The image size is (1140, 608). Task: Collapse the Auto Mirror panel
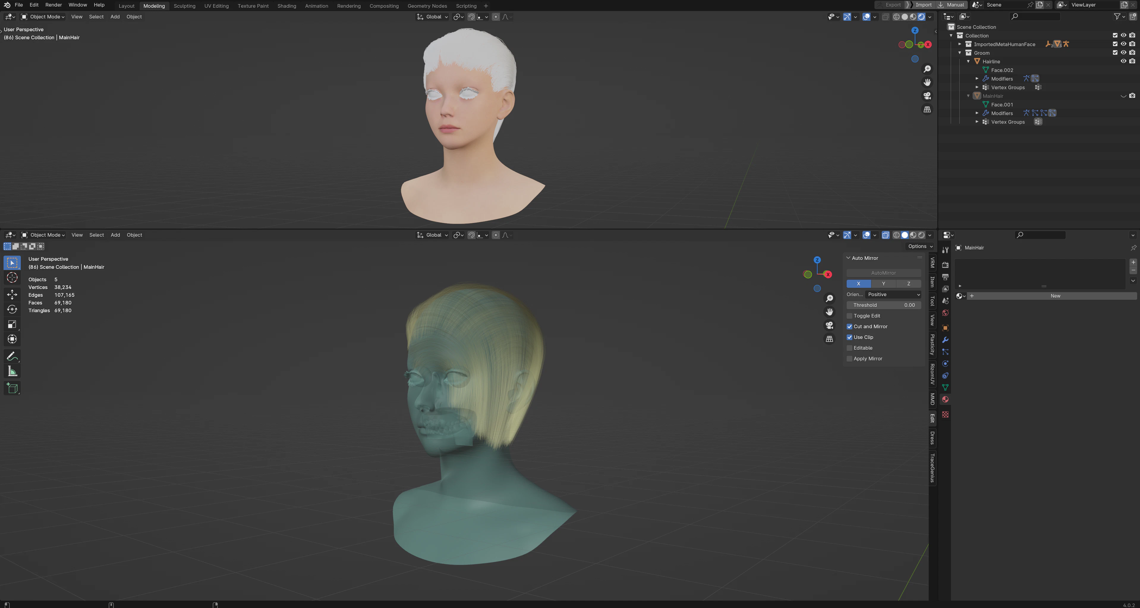[x=848, y=258]
